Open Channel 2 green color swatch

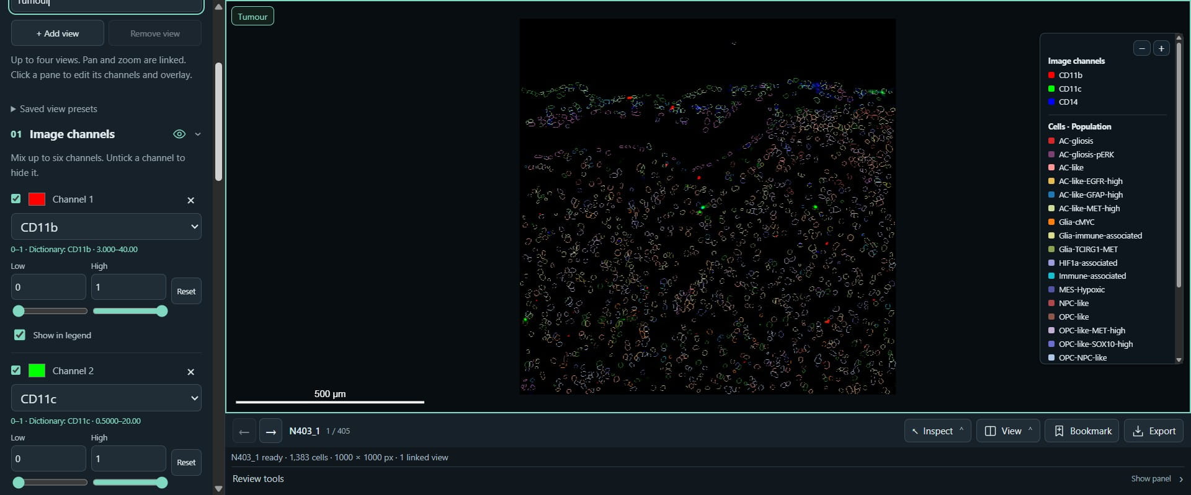pyautogui.click(x=37, y=371)
